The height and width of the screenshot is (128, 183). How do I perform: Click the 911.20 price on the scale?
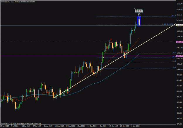[x=179, y=107]
